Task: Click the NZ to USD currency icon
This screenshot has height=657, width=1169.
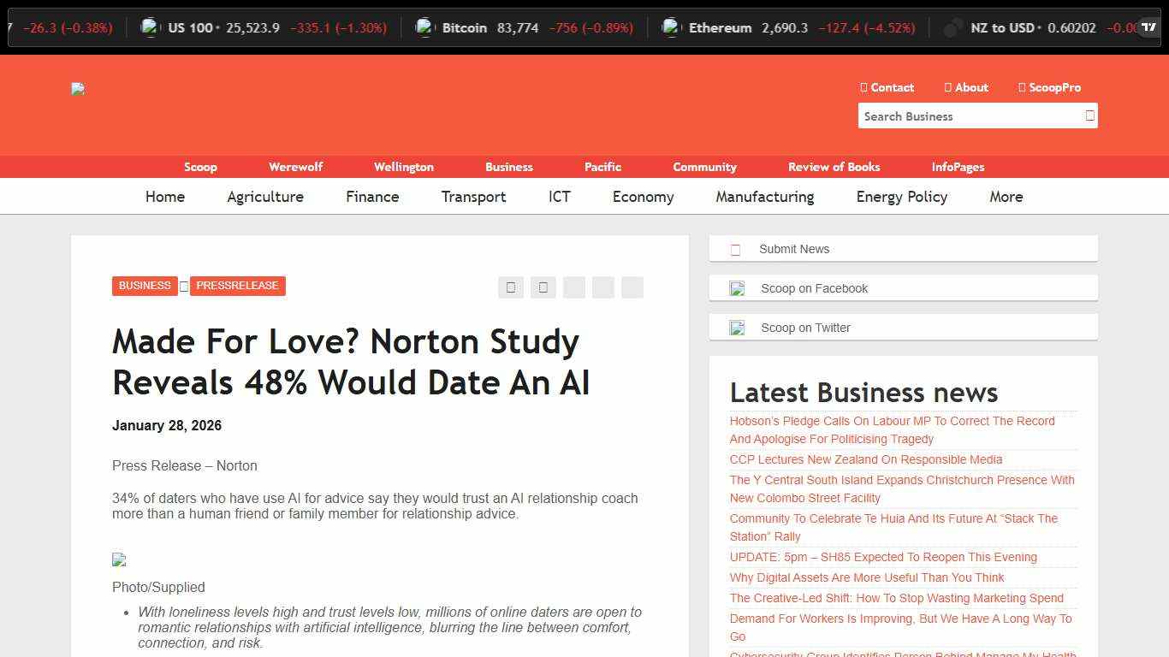Action: 952,27
